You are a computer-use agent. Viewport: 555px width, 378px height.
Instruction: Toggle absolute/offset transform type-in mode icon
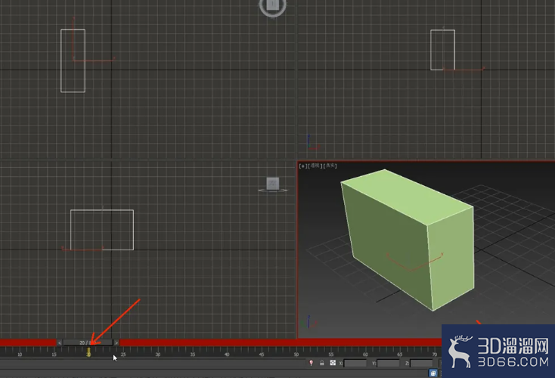(333, 363)
